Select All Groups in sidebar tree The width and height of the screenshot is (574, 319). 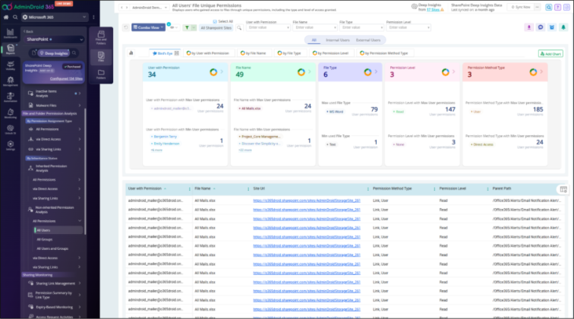(x=45, y=239)
